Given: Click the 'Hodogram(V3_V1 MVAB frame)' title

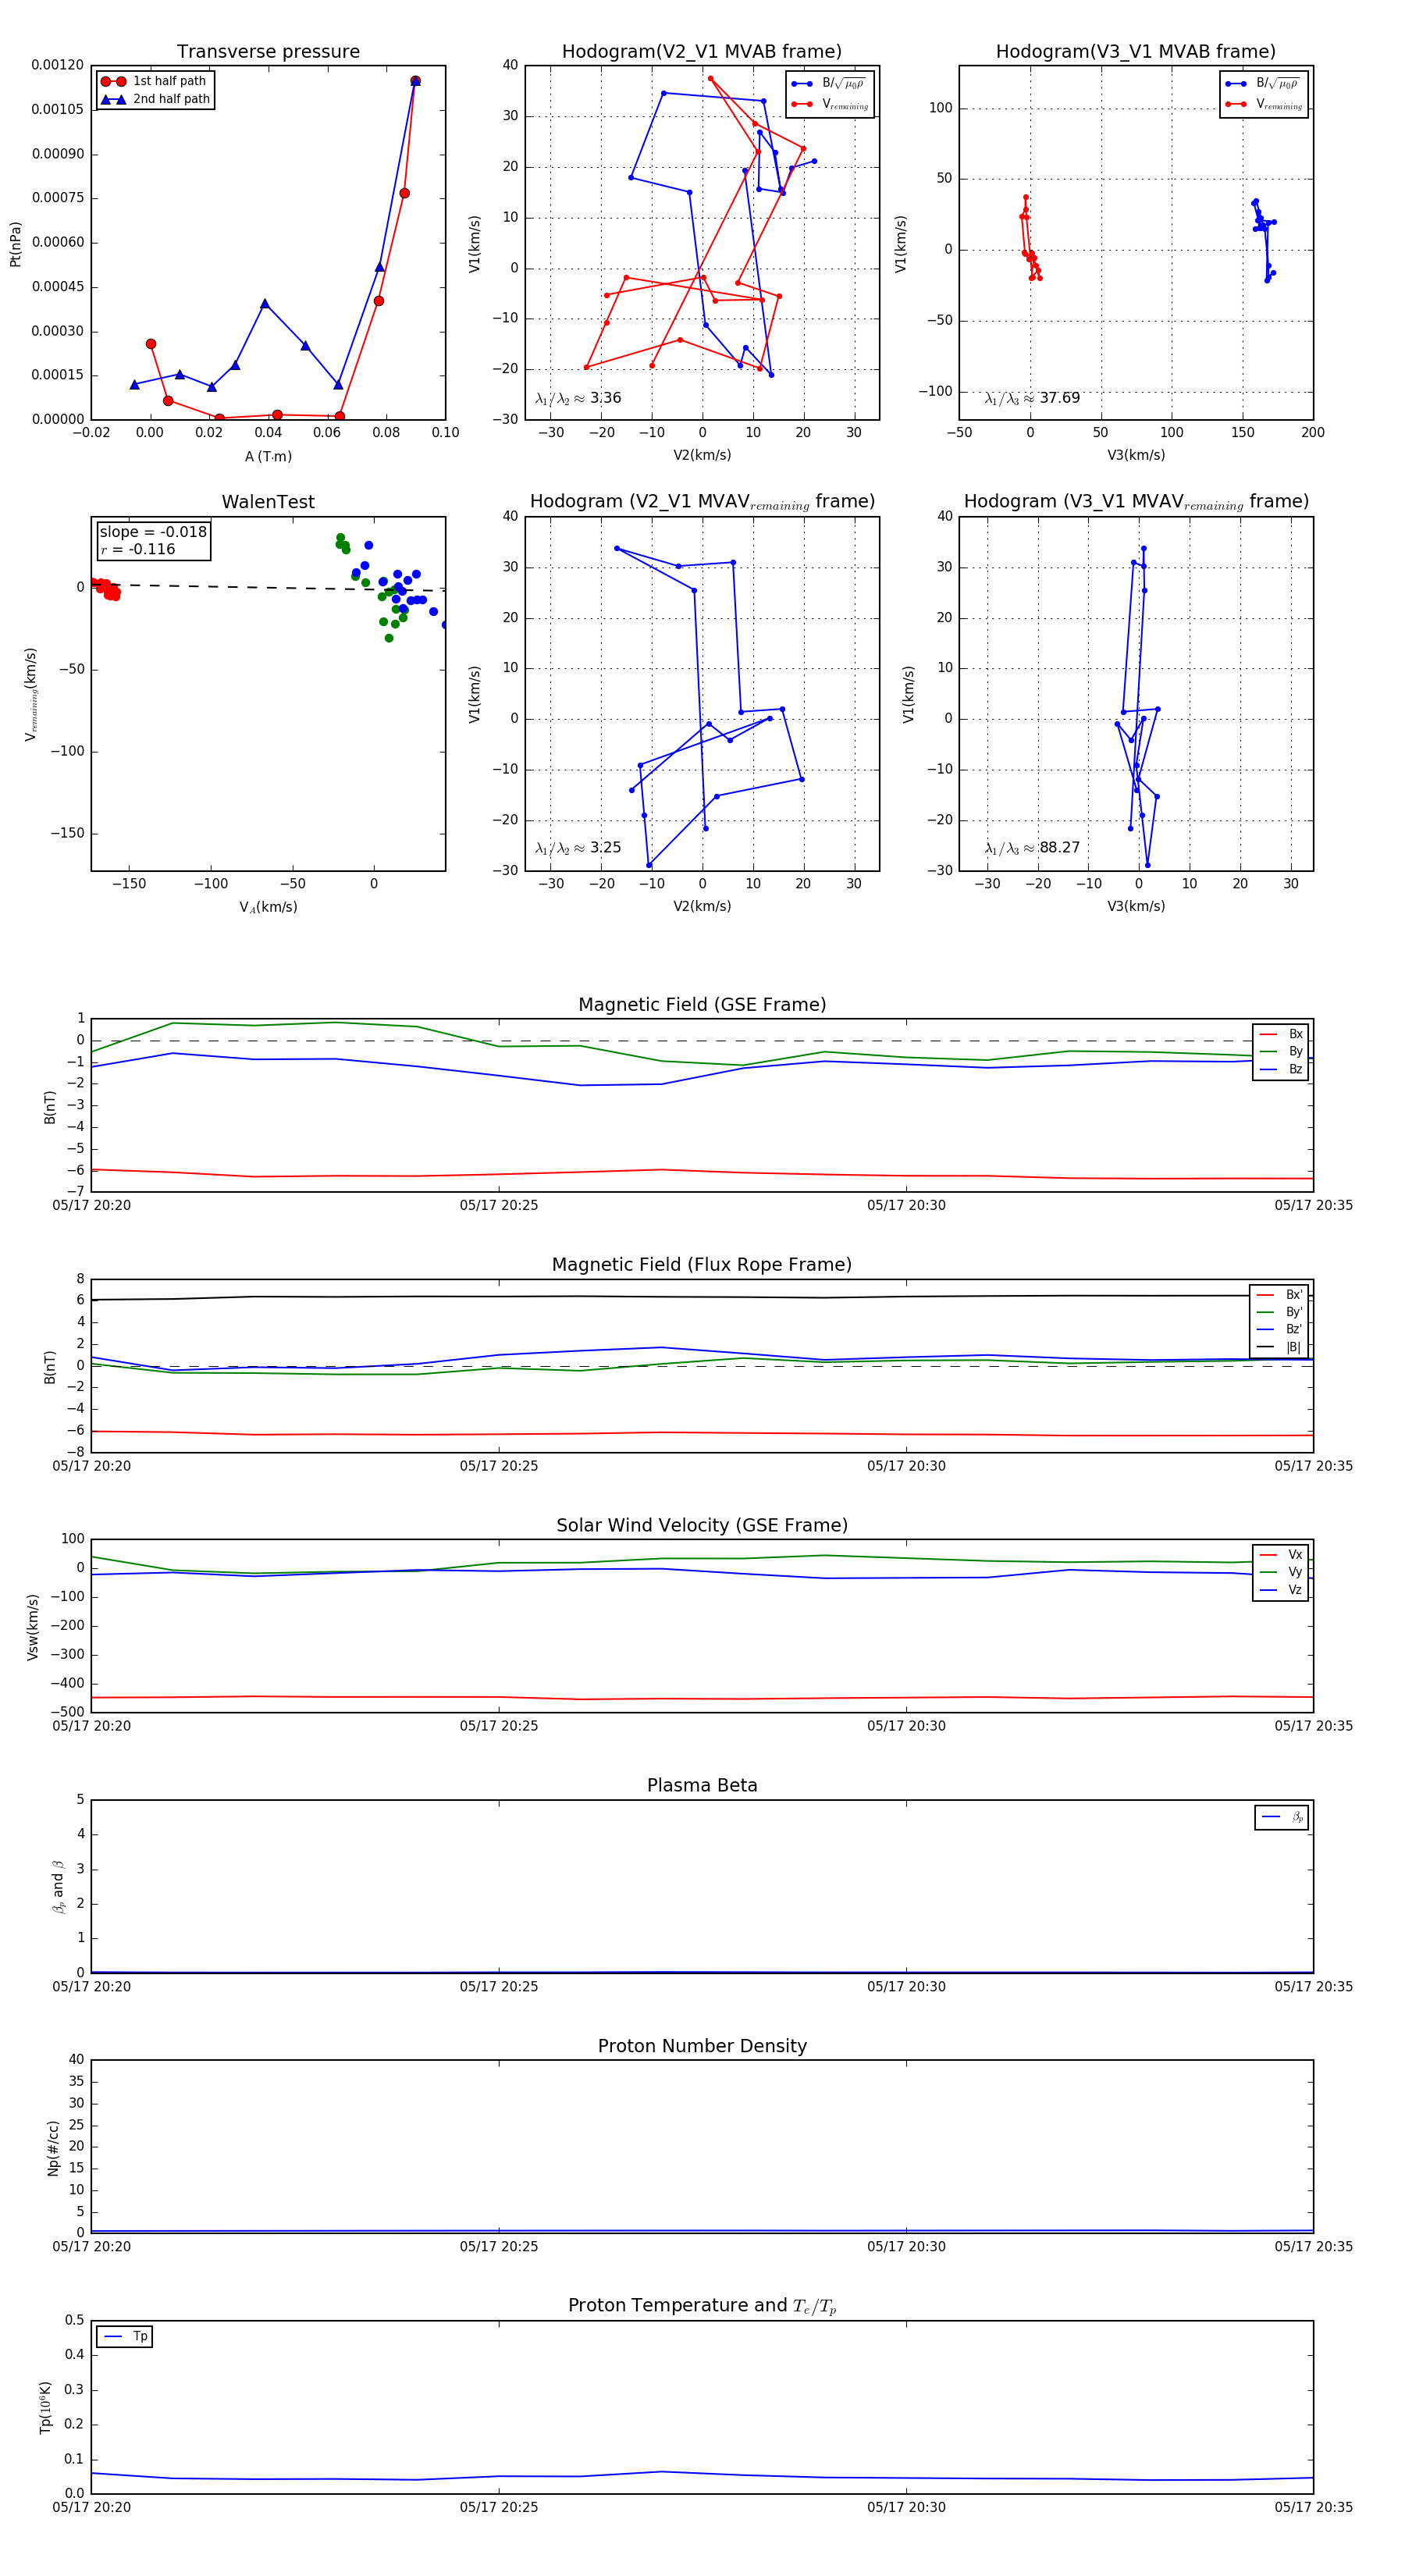Looking at the screenshot, I should coord(1136,52).
